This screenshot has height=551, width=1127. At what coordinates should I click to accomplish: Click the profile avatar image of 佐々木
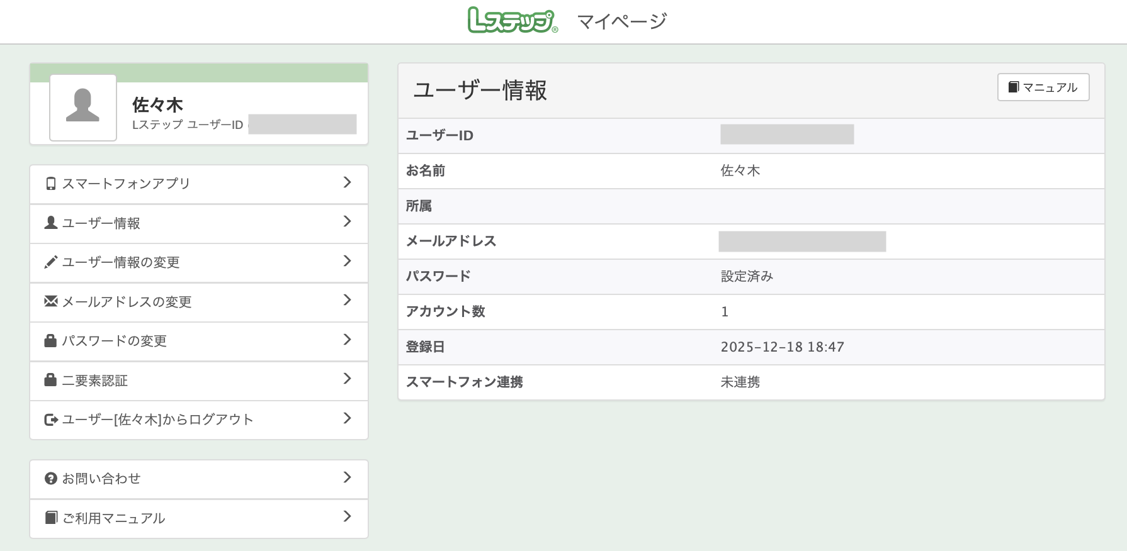pyautogui.click(x=83, y=108)
